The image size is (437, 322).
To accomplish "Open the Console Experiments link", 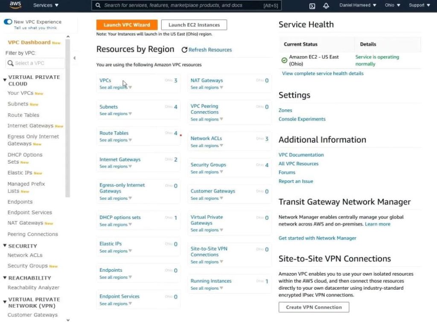I will pos(302,119).
